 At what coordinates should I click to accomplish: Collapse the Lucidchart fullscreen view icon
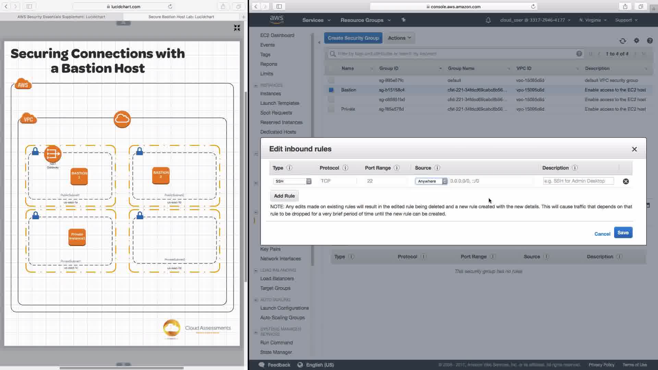click(237, 28)
